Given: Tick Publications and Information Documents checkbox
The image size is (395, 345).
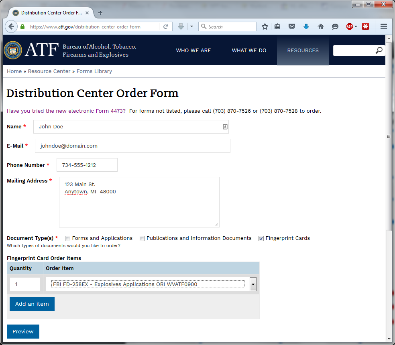Looking at the screenshot, I should (142, 239).
